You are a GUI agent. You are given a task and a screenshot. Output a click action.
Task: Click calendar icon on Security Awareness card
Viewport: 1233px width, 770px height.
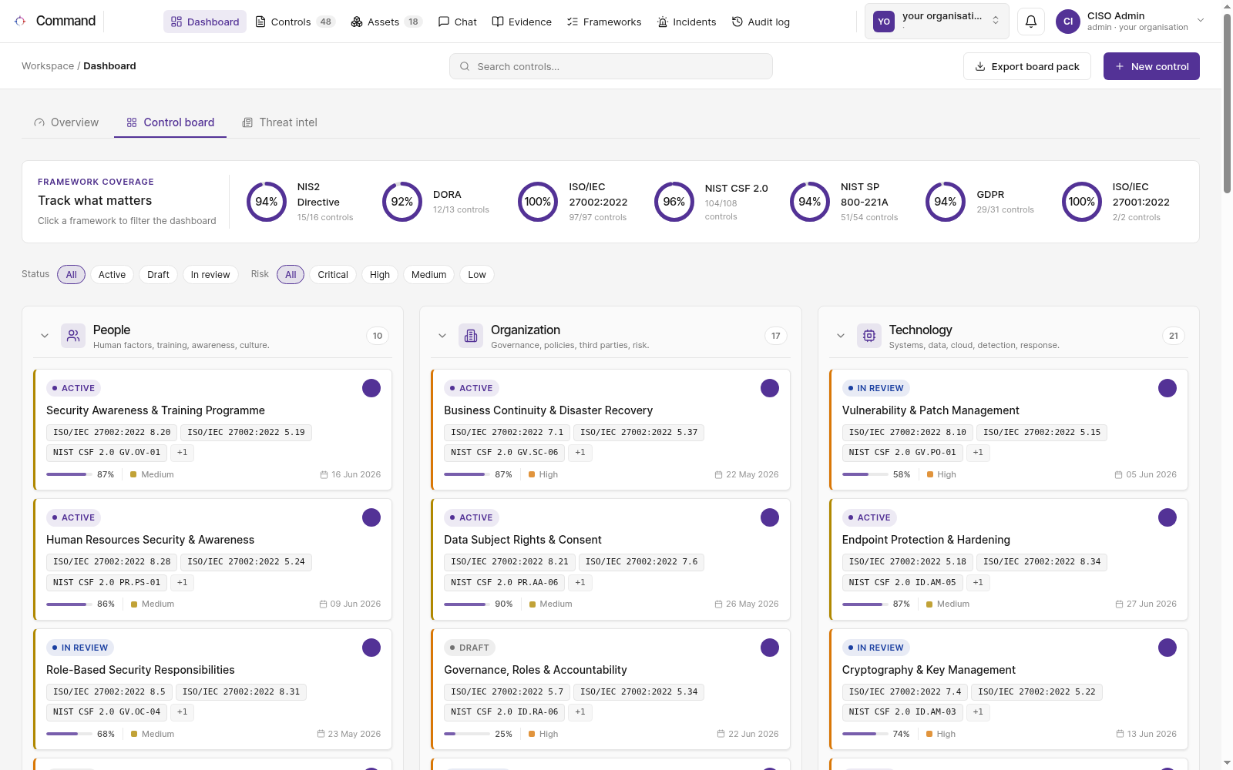click(324, 475)
